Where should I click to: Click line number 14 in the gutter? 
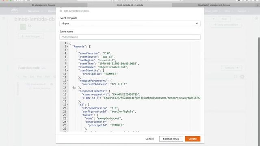(x=65, y=88)
